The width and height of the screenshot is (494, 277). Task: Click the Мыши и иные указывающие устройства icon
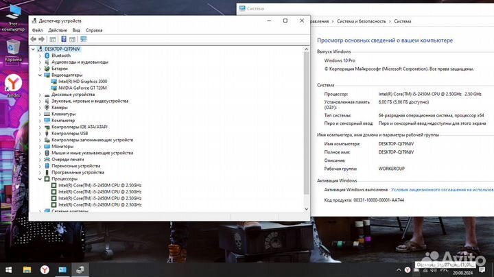47,153
